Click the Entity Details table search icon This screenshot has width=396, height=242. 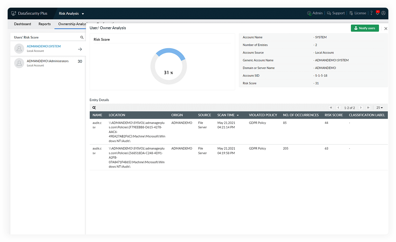pos(94,108)
